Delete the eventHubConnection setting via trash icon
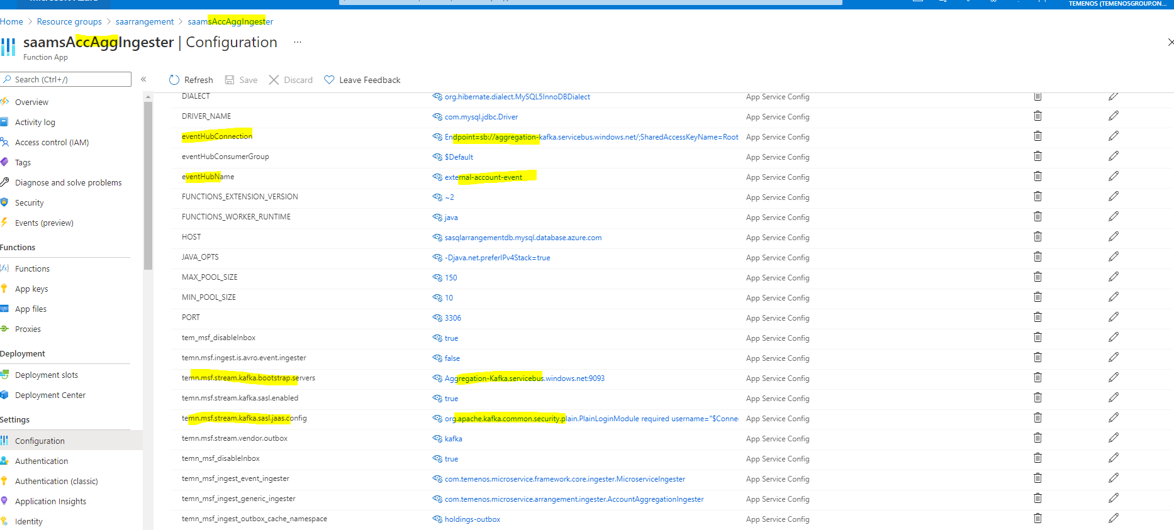This screenshot has width=1174, height=530. [x=1037, y=136]
